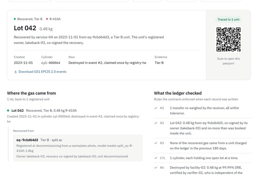265x176 pixels.
Task: Click the 'Registered at decommissioning' description in the unit card
Action: (75, 148)
